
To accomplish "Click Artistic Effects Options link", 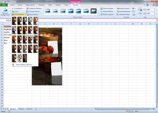I will coord(25,65).
